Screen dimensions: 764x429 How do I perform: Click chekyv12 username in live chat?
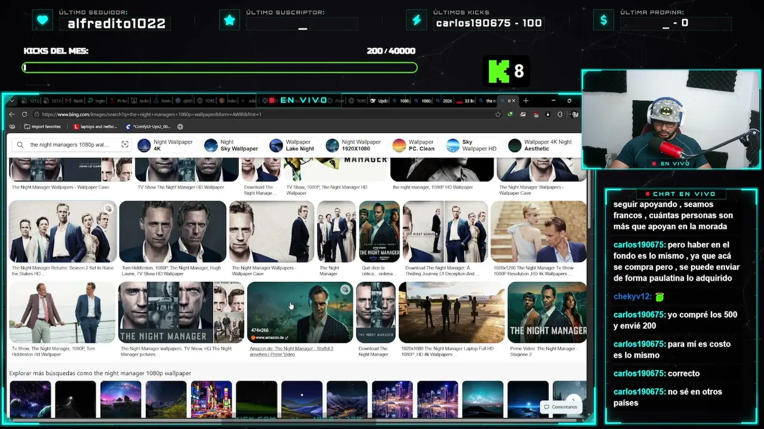633,297
